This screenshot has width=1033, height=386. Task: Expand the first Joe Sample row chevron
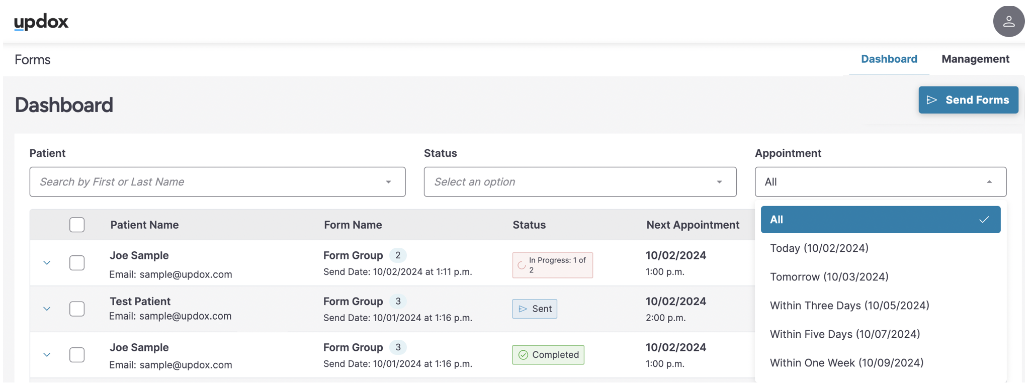pos(47,263)
